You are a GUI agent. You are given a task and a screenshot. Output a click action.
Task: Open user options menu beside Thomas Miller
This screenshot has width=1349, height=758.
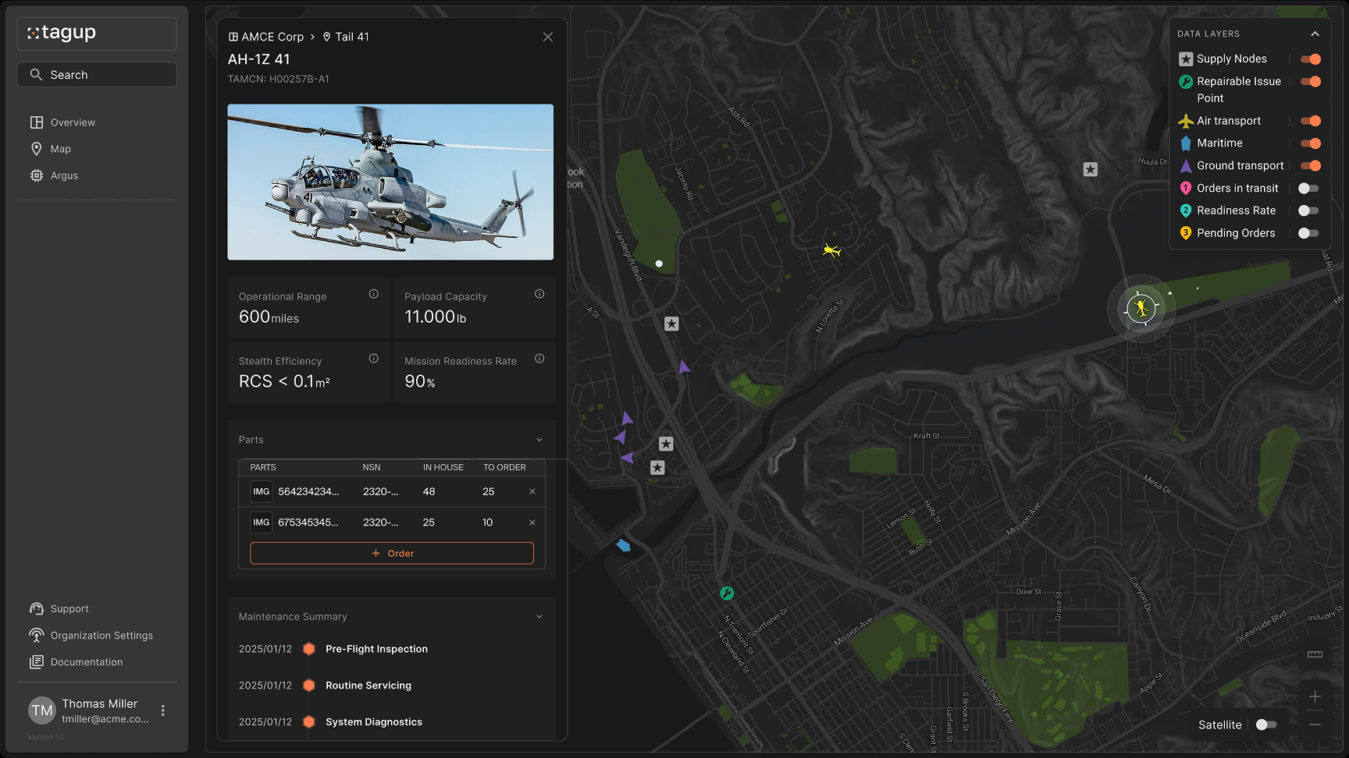(162, 710)
